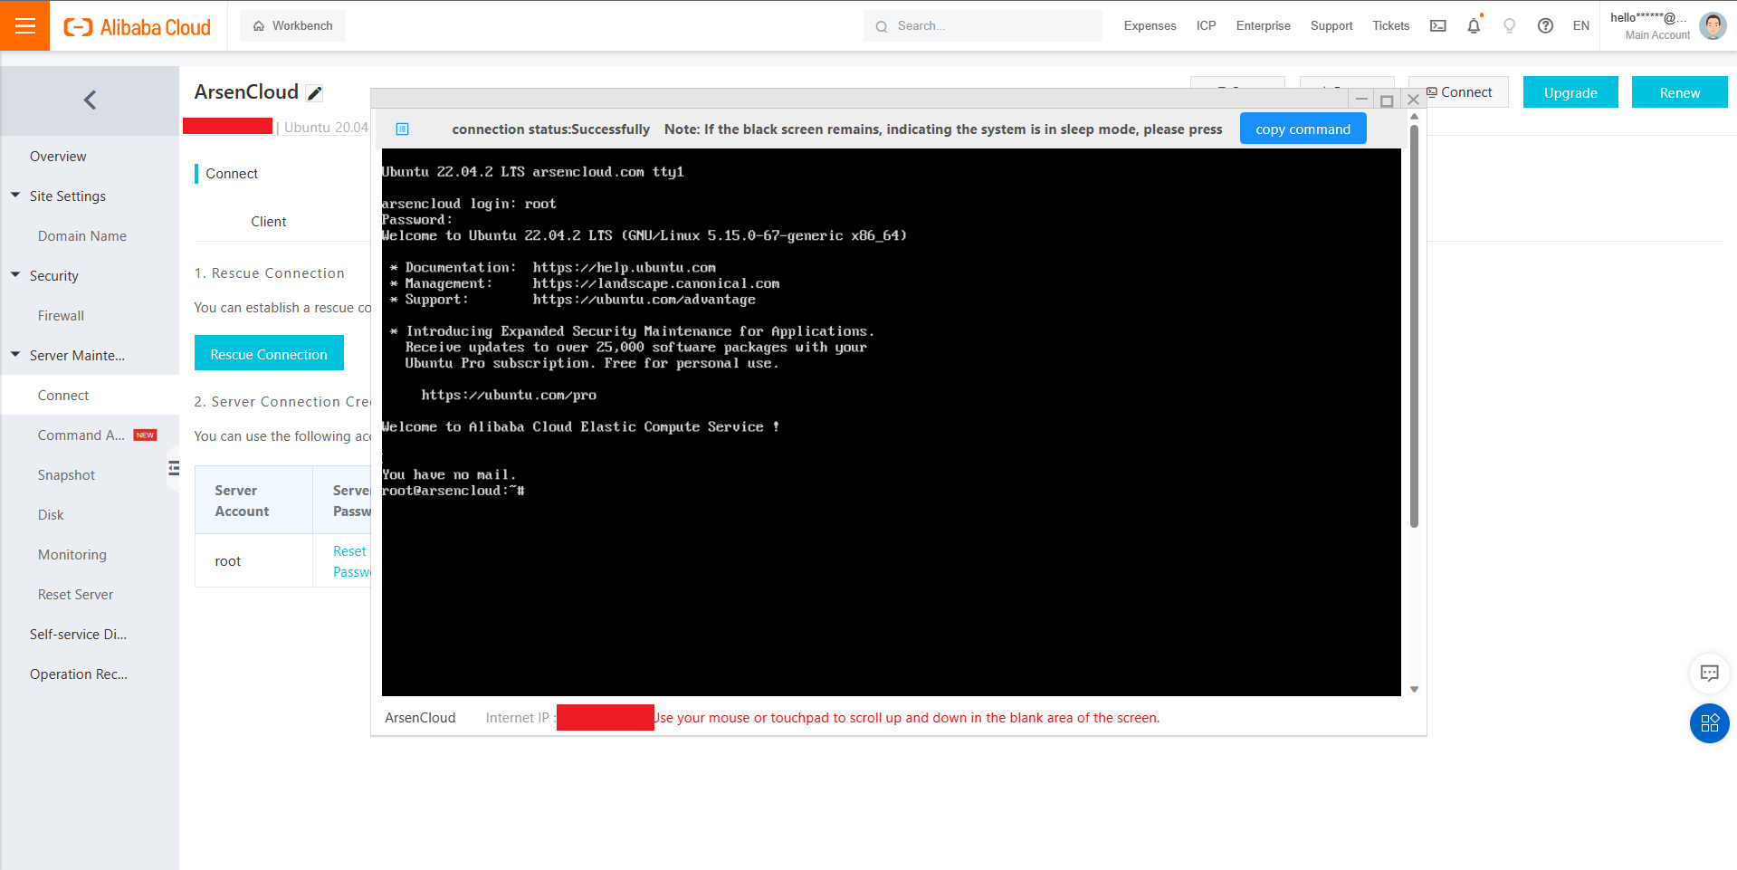Screen dimensions: 1737x870
Task: Click the Connect button at top right
Action: point(1458,92)
